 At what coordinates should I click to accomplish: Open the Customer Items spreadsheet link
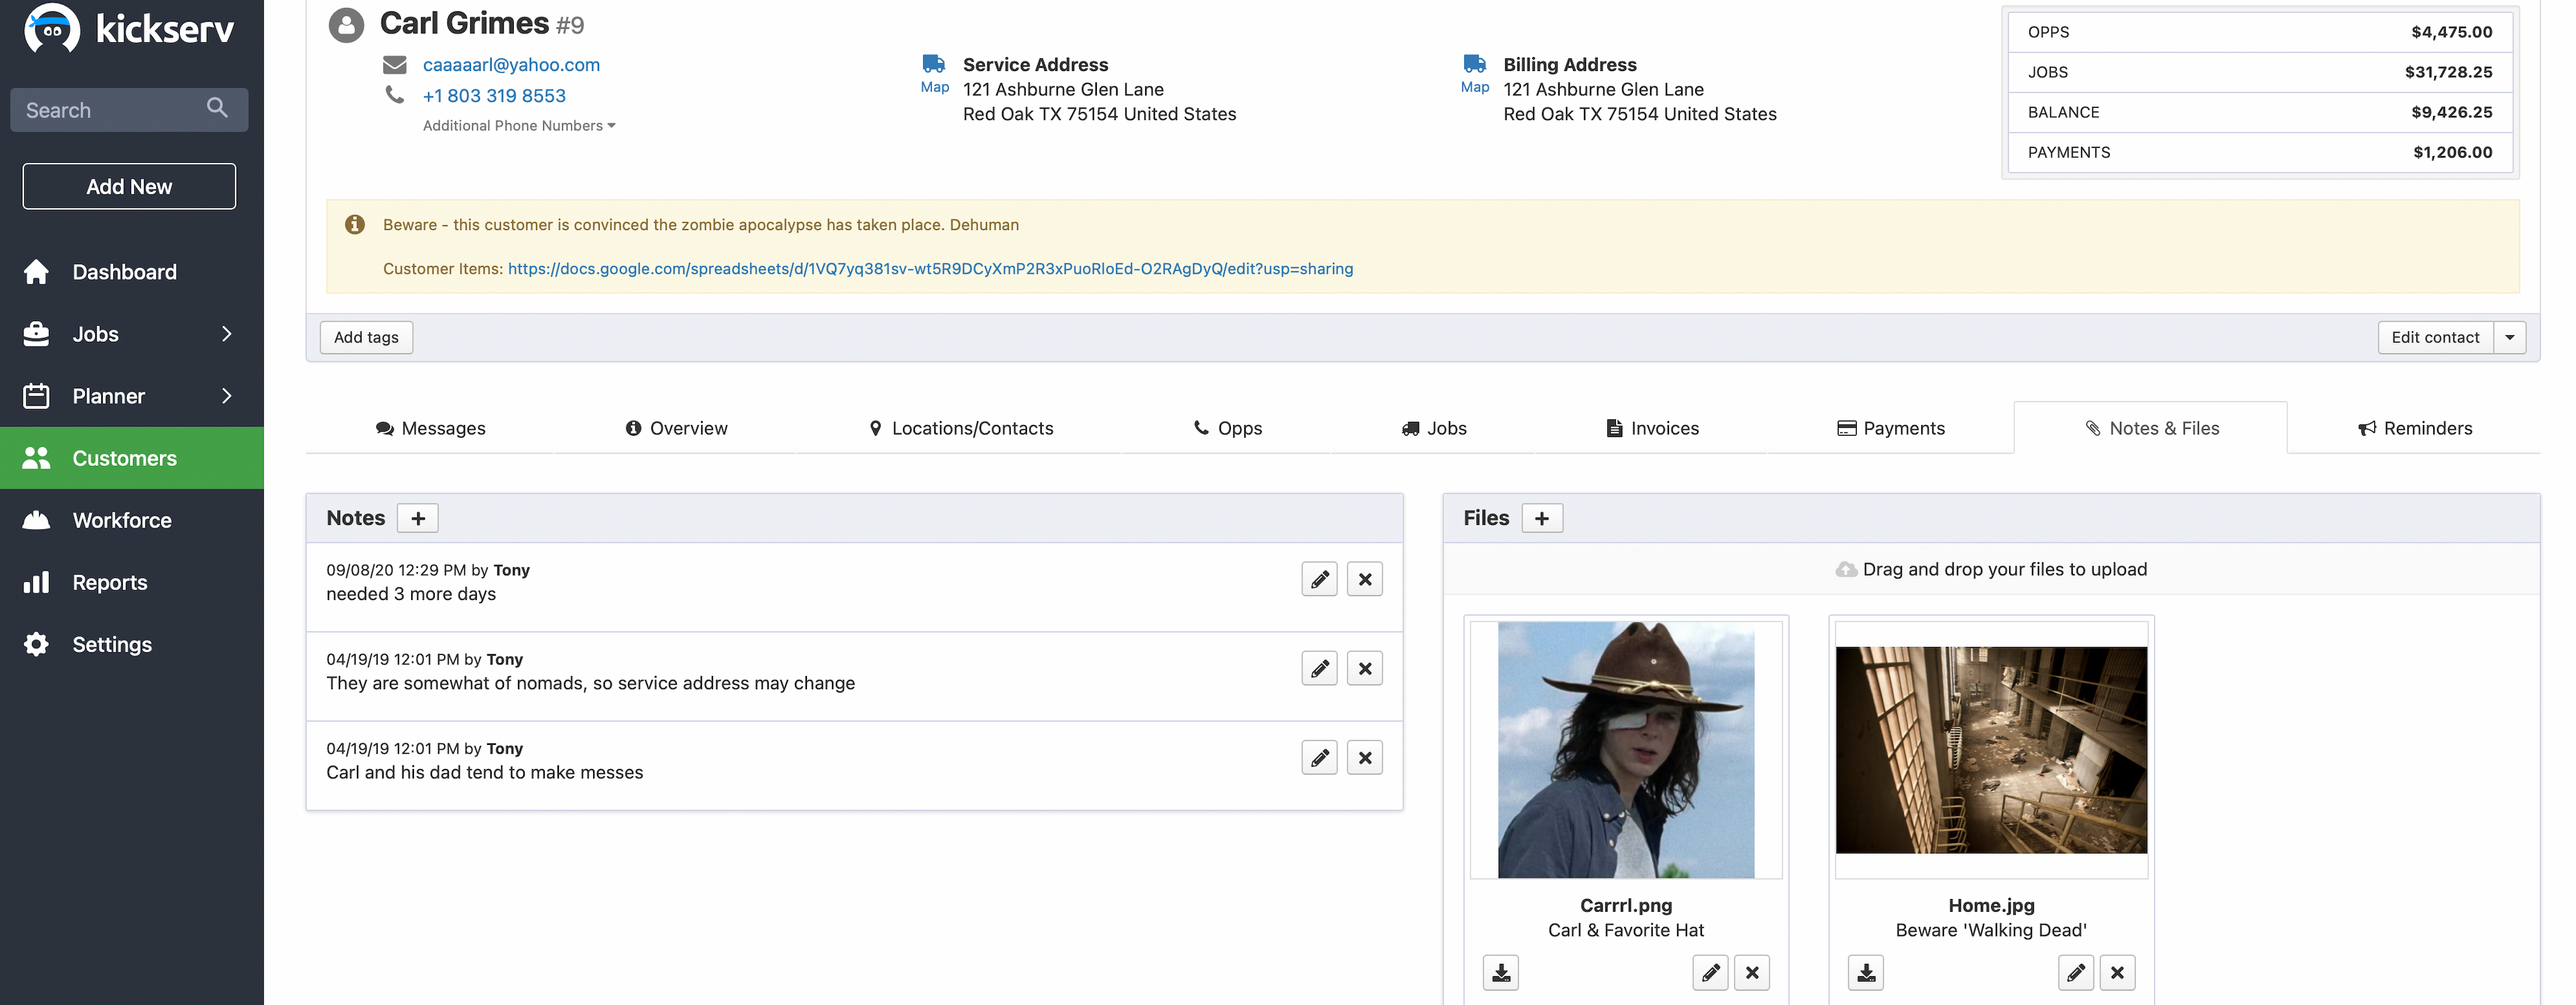(930, 269)
